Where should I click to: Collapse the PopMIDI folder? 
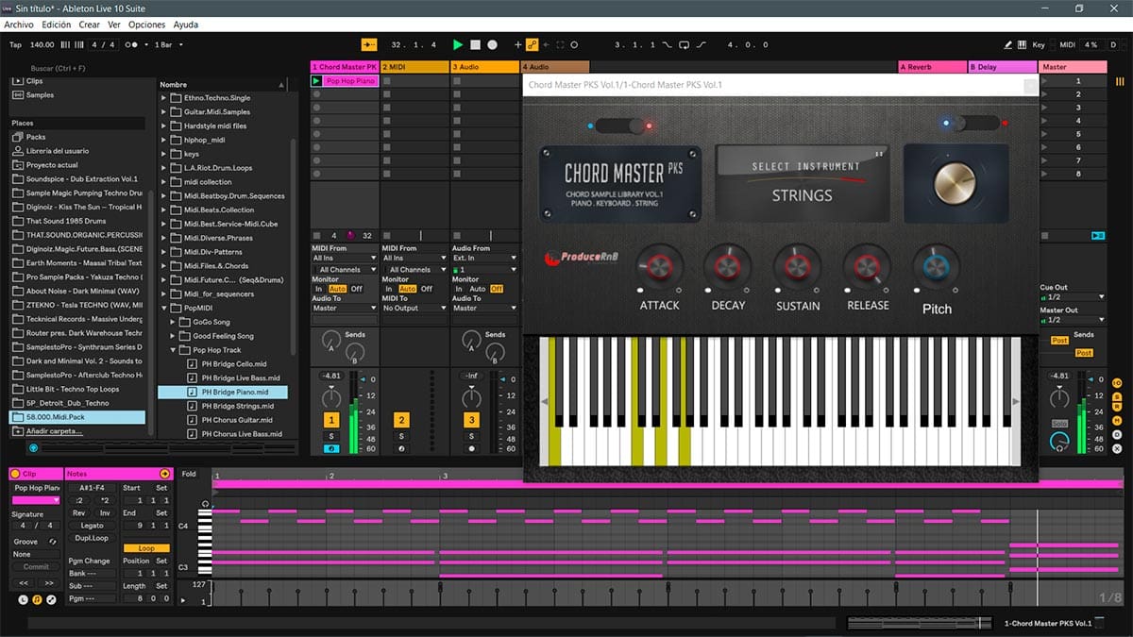point(164,308)
